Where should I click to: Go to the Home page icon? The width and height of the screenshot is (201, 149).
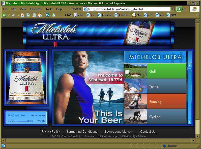coord(40,15)
